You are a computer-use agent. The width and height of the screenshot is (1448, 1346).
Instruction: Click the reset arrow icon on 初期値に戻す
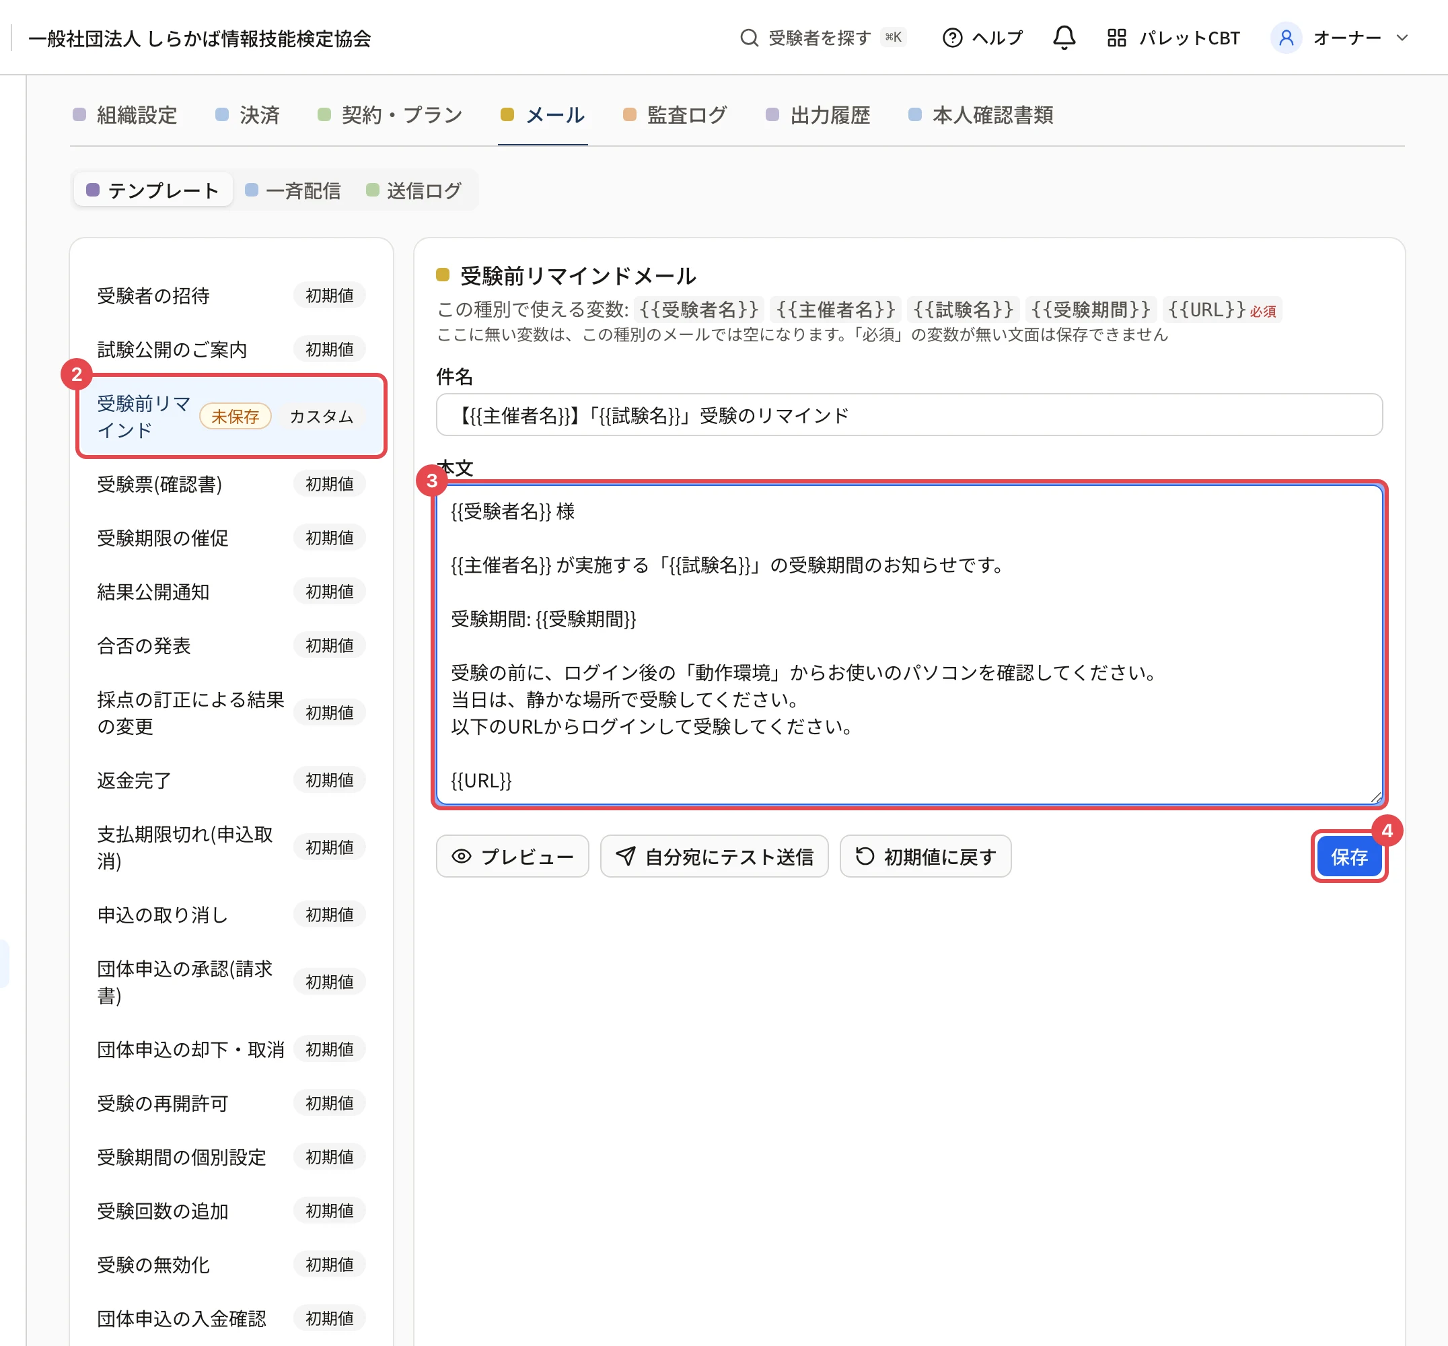[x=865, y=857]
